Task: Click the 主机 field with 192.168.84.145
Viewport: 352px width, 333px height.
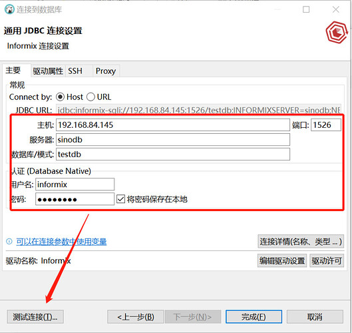Action: pyautogui.click(x=173, y=125)
